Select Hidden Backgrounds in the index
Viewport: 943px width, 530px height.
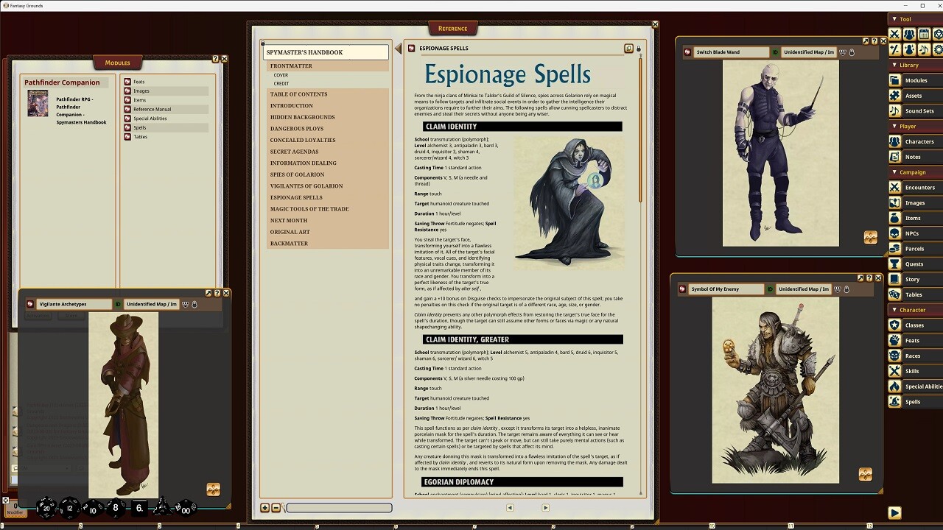302,117
